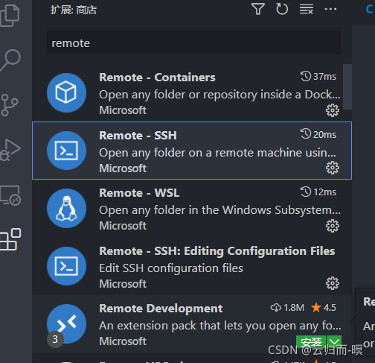Open the Extensions view icon

pyautogui.click(x=10, y=239)
